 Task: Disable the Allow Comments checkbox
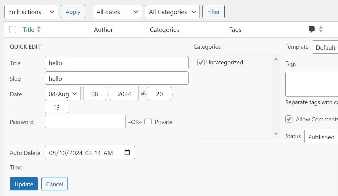[289, 119]
